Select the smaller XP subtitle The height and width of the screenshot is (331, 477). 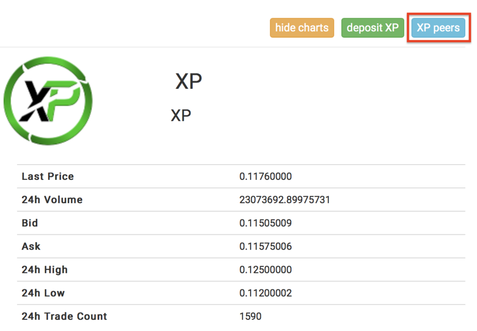[x=181, y=115]
